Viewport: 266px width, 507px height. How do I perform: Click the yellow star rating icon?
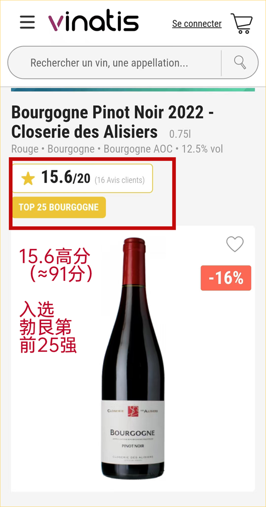click(28, 179)
